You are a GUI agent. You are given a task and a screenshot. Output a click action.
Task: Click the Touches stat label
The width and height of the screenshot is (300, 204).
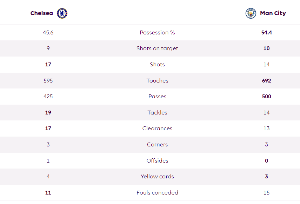coord(157,80)
